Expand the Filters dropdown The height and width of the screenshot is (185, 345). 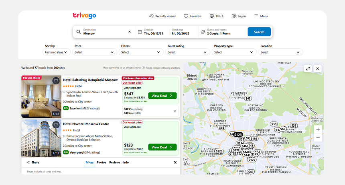(x=141, y=52)
